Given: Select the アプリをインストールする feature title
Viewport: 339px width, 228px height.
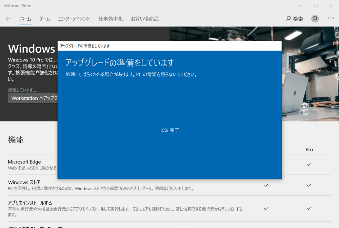Looking at the screenshot, I should coord(30,203).
